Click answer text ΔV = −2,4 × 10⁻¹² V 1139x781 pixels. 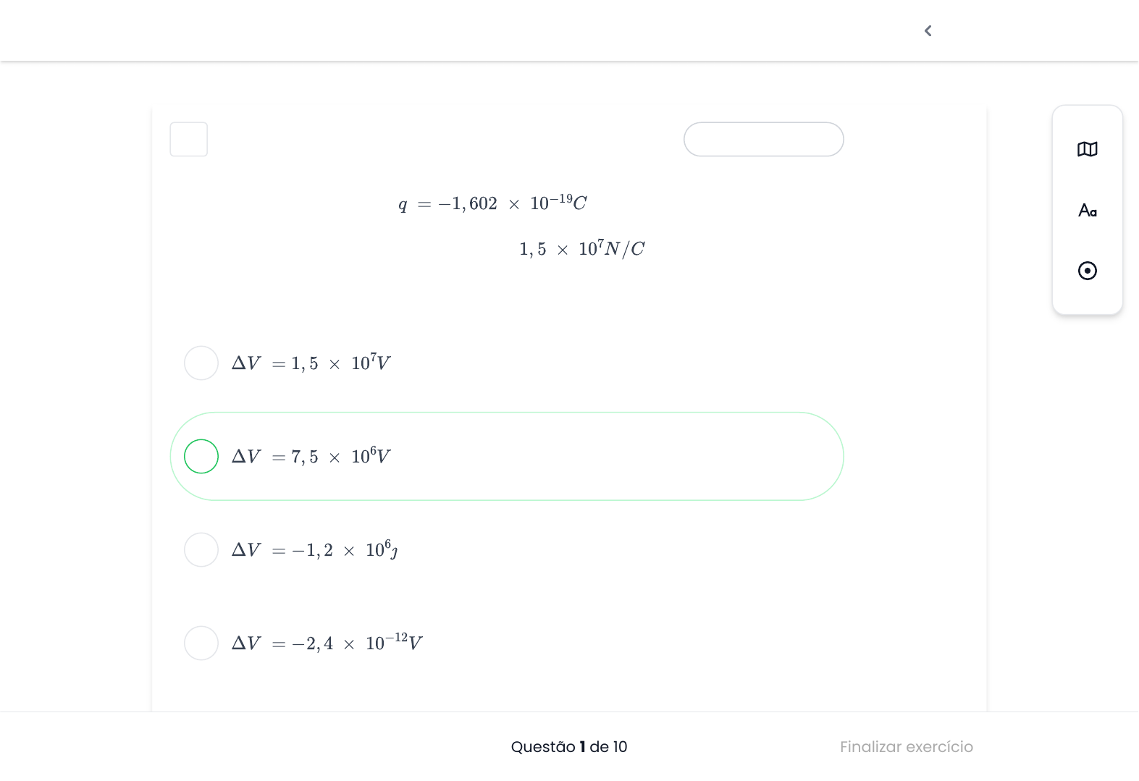(327, 643)
